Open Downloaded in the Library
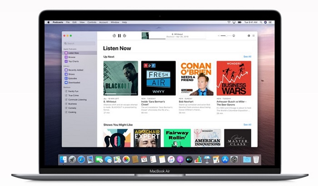 click(79, 83)
